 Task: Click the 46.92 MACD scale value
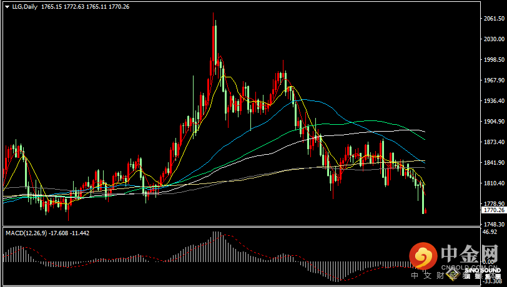point(490,231)
